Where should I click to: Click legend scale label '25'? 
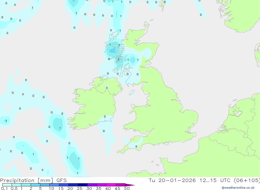(80, 188)
